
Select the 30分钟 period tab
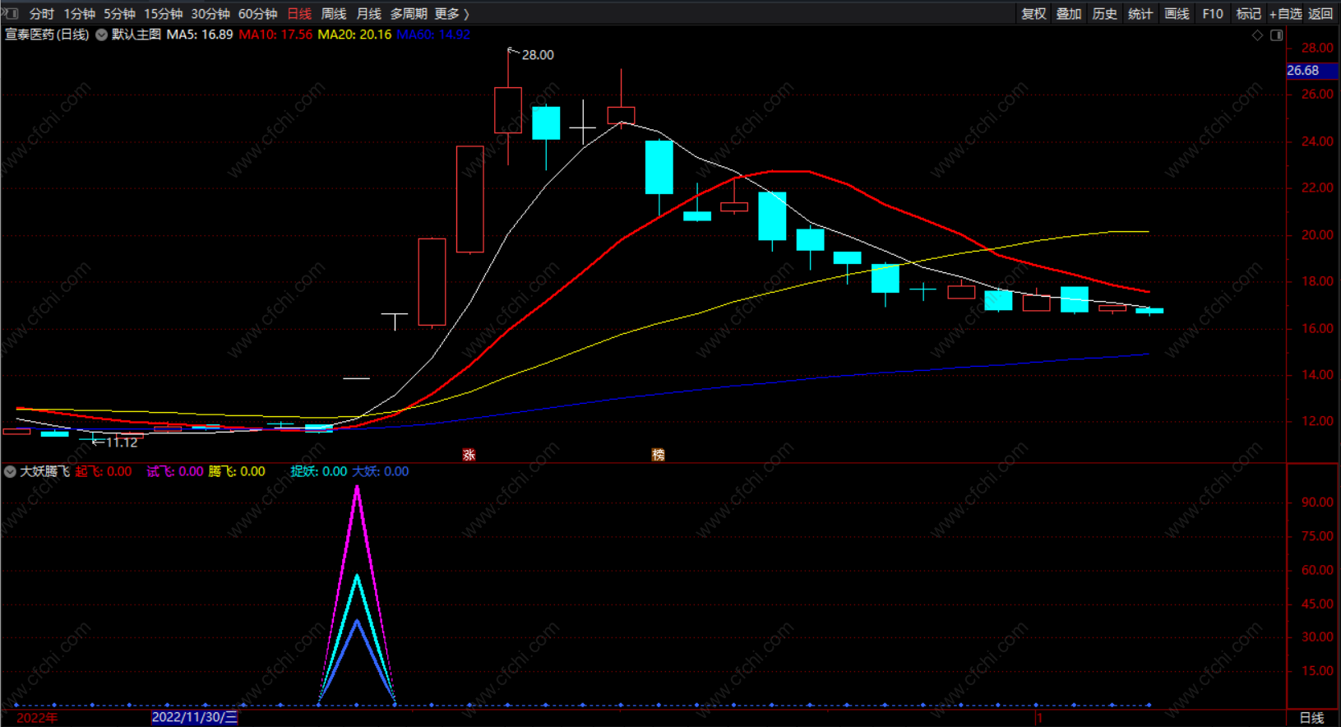[210, 14]
